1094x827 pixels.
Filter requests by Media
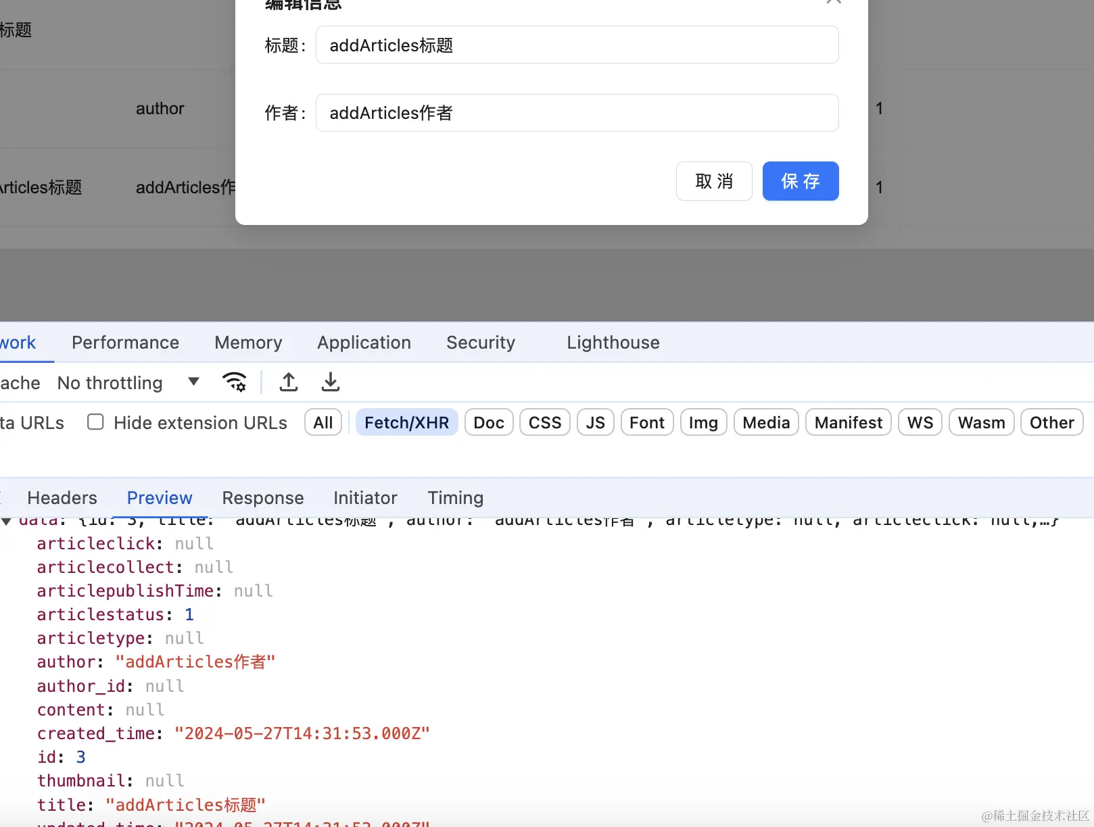tap(766, 422)
